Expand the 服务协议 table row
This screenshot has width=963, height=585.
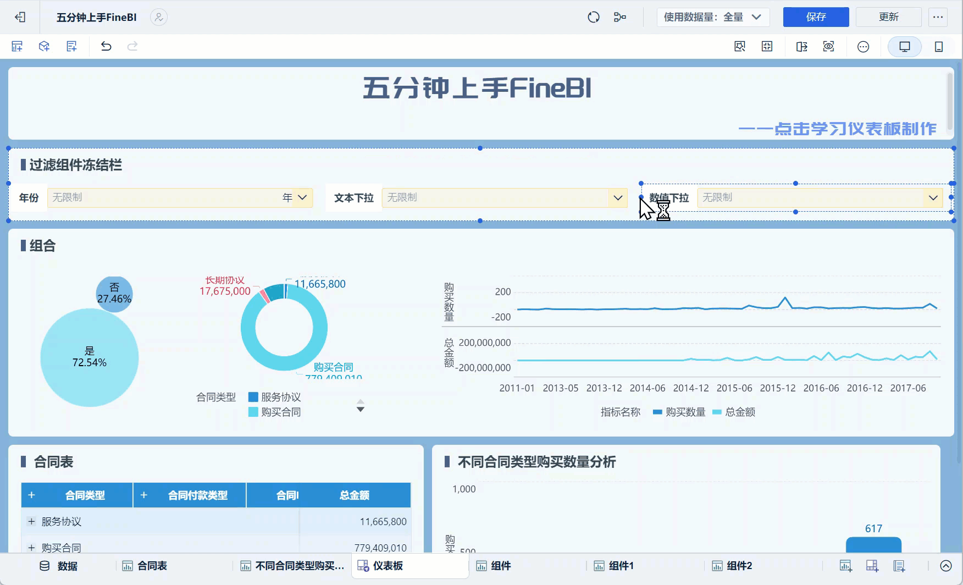pyautogui.click(x=31, y=521)
